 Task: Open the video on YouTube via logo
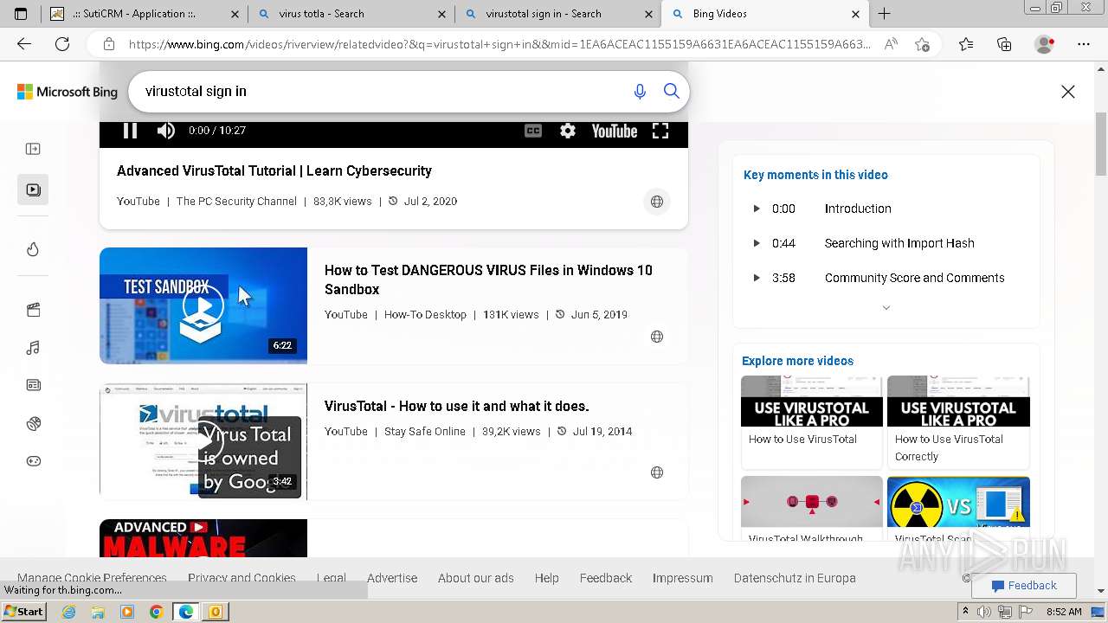[x=615, y=131]
